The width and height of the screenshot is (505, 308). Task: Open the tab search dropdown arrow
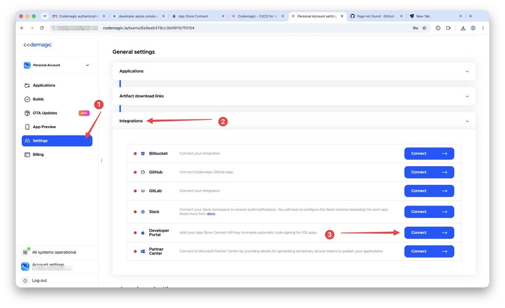pos(45,16)
